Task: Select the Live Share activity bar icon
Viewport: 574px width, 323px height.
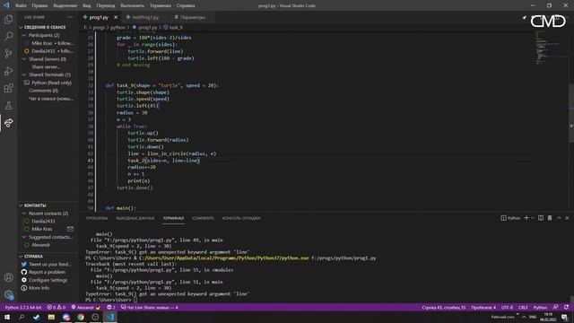Action: point(8,123)
